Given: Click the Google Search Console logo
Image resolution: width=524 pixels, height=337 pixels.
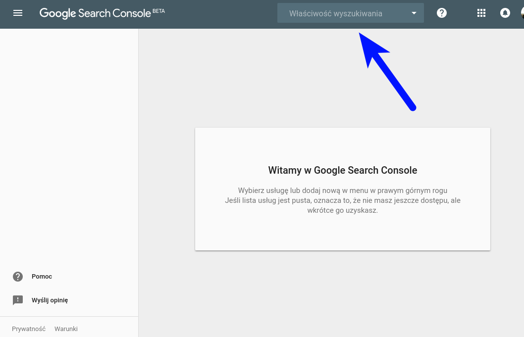Looking at the screenshot, I should point(95,13).
